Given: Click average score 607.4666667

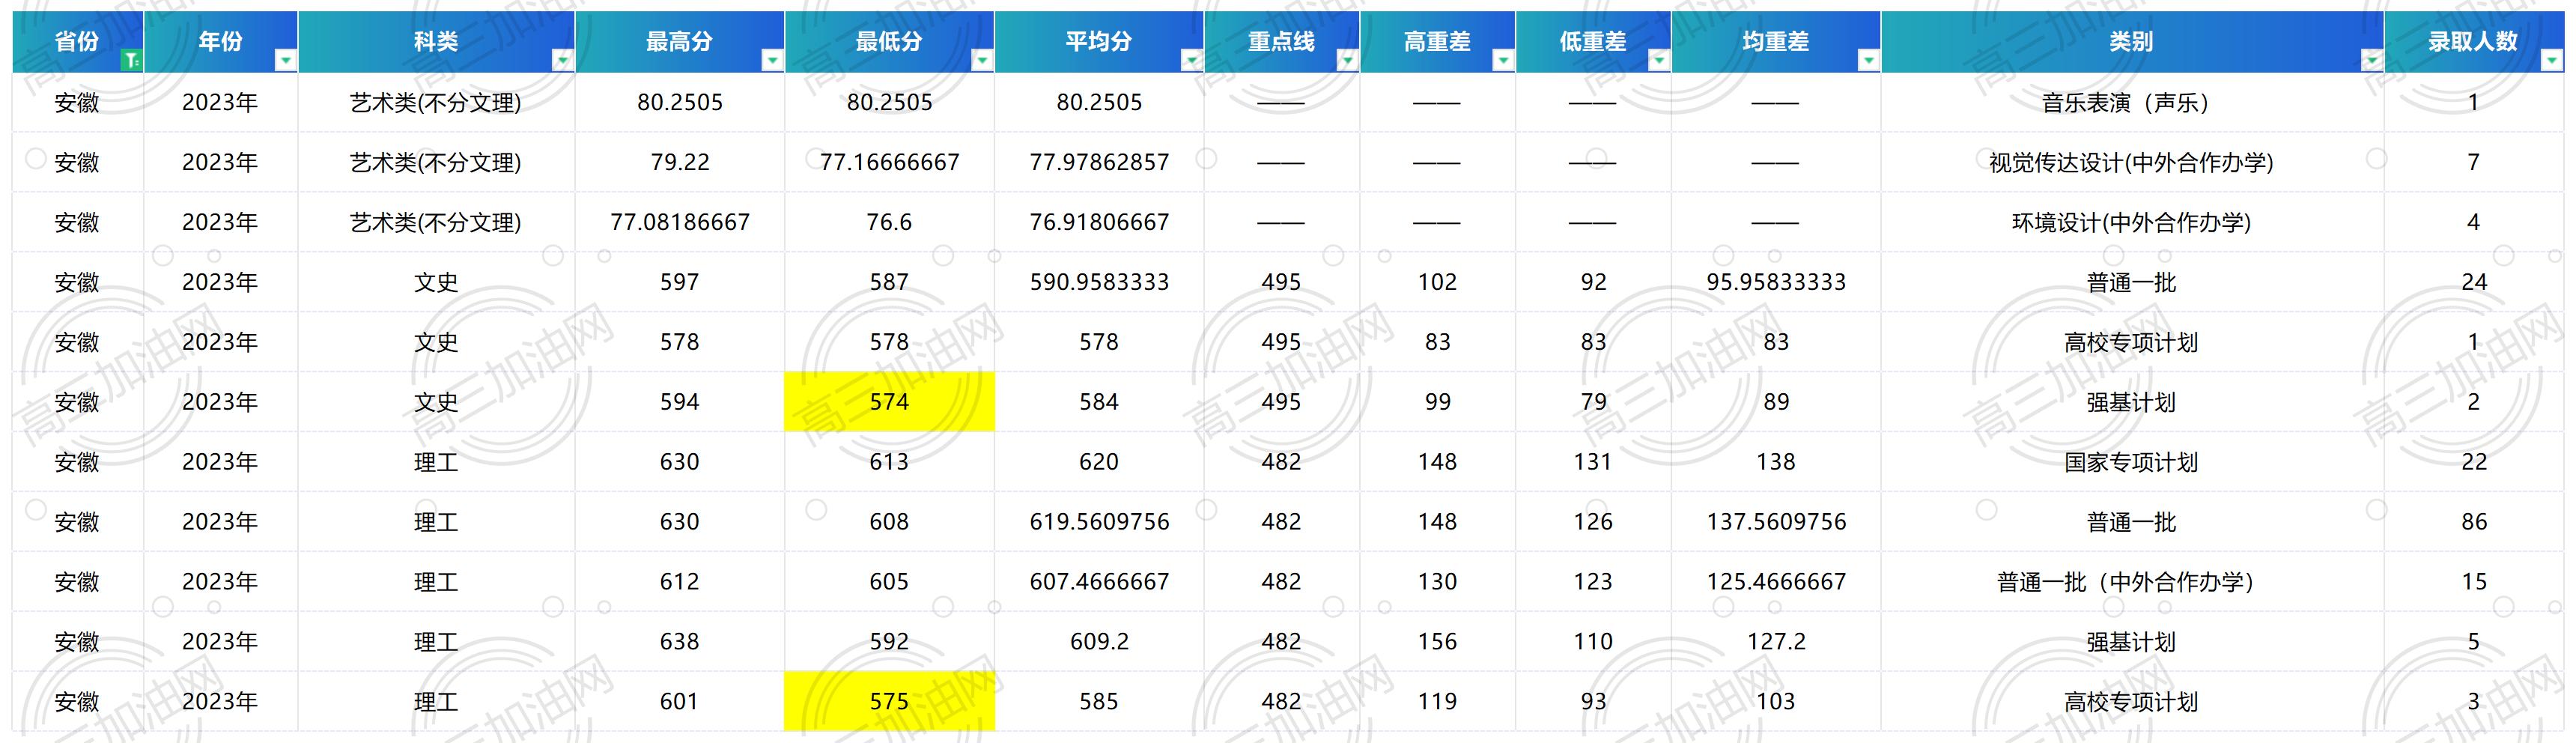Looking at the screenshot, I should (x=1099, y=582).
